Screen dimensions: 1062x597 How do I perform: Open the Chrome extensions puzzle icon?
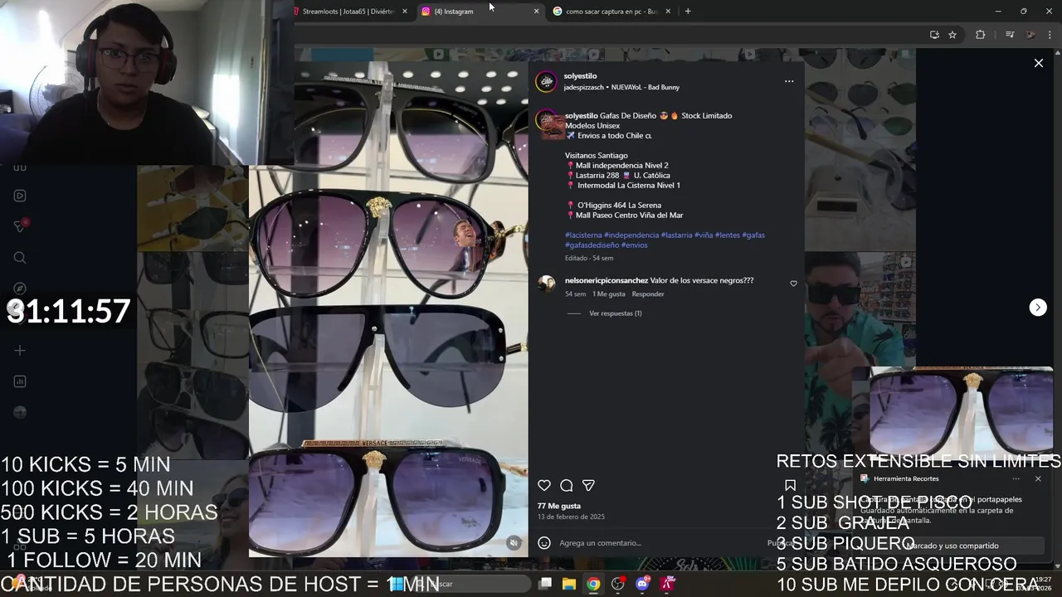[x=981, y=35]
